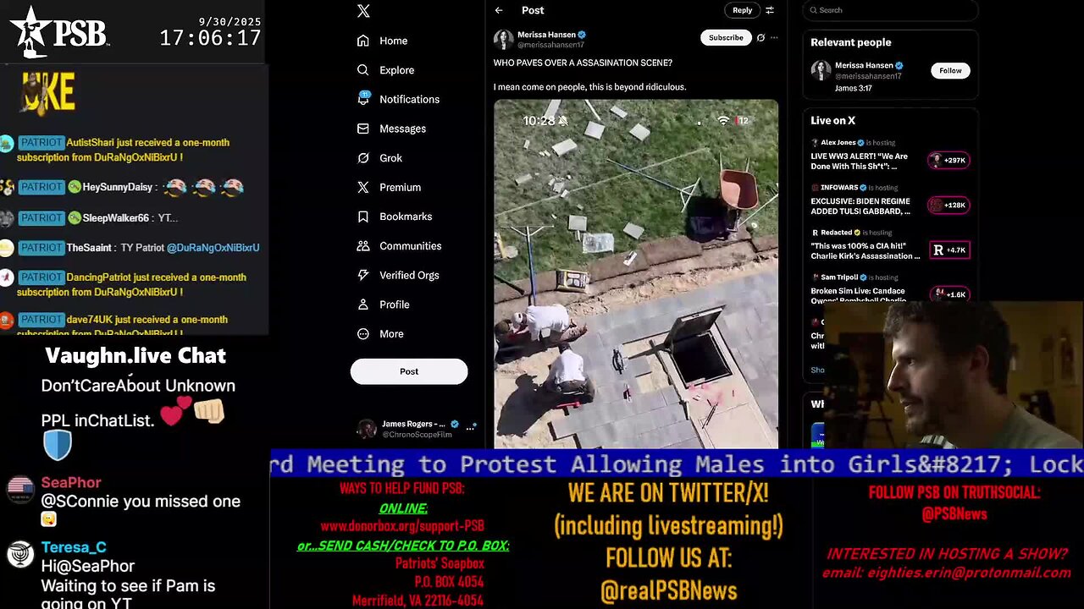Click the Vaughn.live Chat title
Screen dimensions: 1084x609
click(x=135, y=355)
